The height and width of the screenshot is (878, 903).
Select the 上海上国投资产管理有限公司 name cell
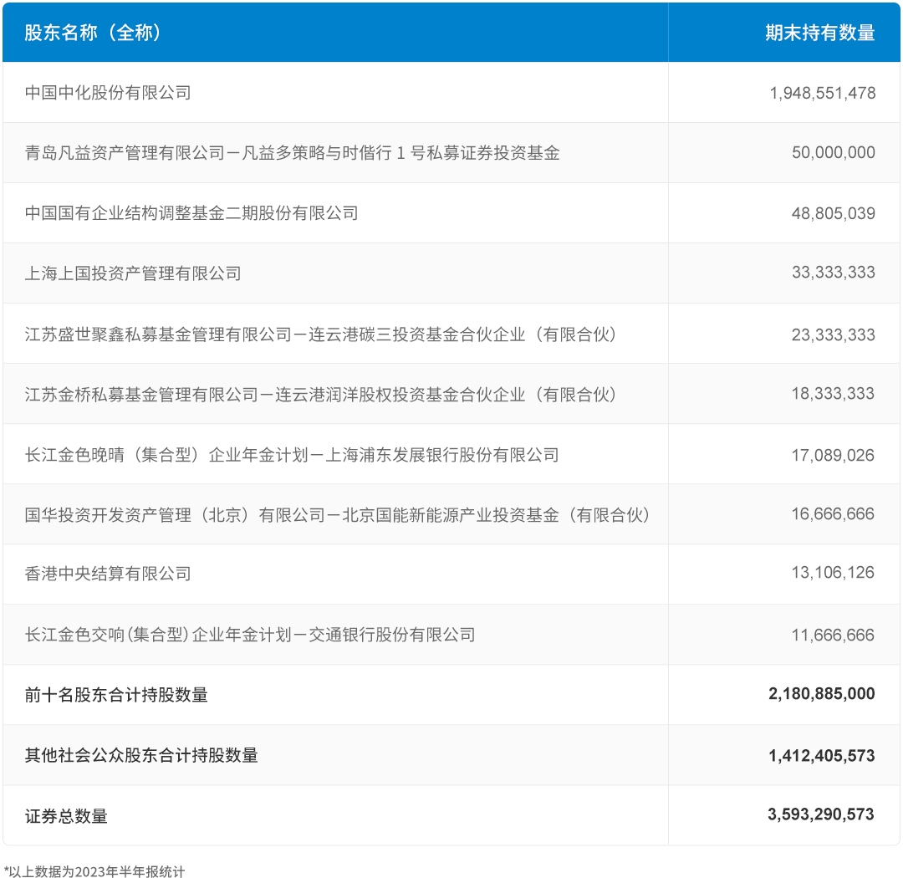[x=133, y=273]
